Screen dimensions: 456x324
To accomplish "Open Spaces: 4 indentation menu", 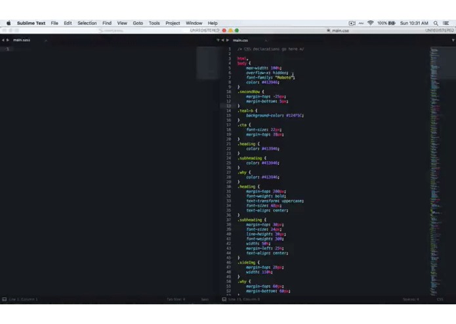I will [411, 299].
